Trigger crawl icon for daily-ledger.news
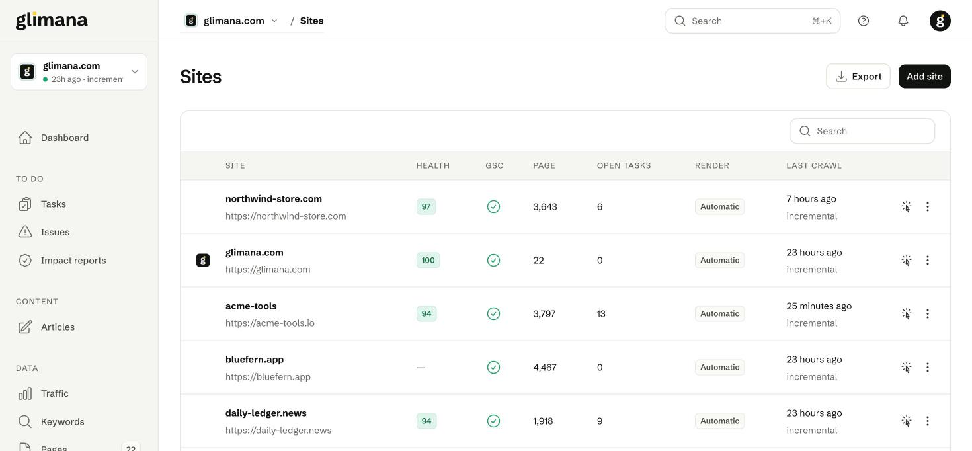Screen dimensions: 972x451 coord(907,421)
